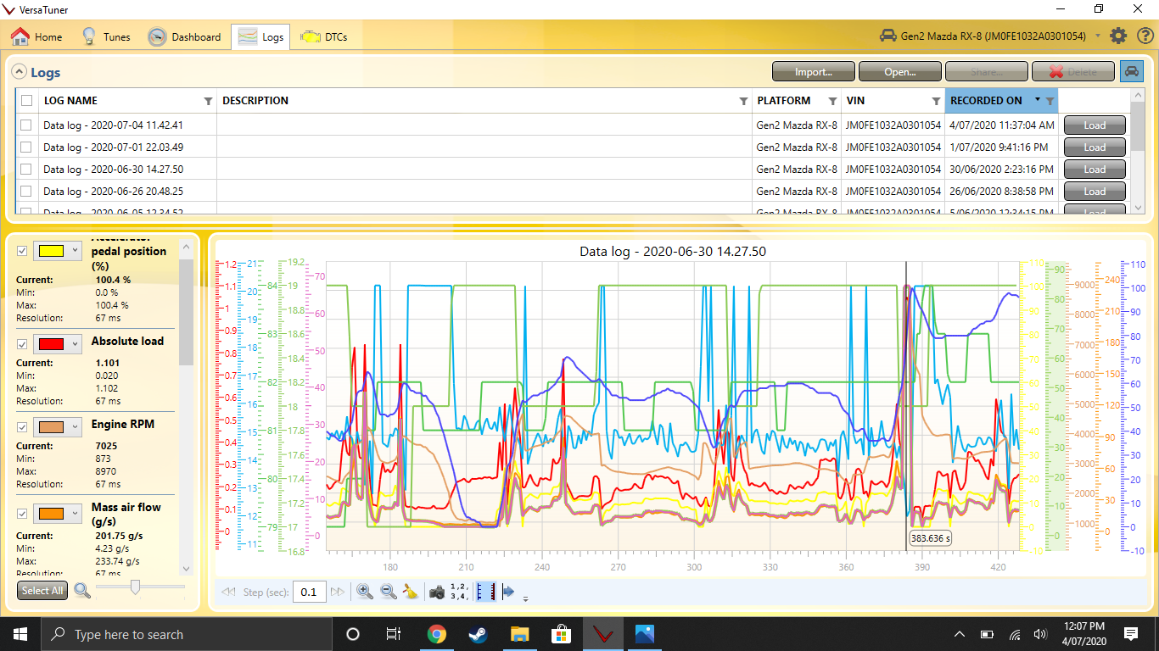This screenshot has height=651, width=1159.
Task: Open Cortana circle icon
Action: pos(353,634)
